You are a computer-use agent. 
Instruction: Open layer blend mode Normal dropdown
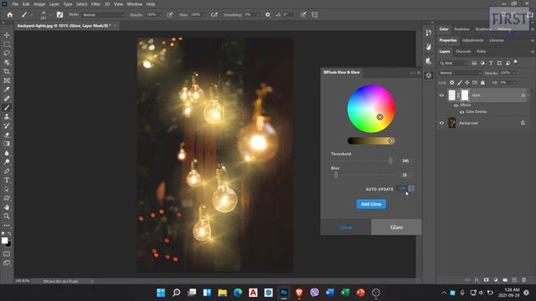460,73
